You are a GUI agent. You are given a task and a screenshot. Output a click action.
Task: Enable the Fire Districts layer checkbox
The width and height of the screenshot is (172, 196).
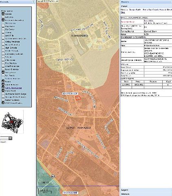click(3, 63)
